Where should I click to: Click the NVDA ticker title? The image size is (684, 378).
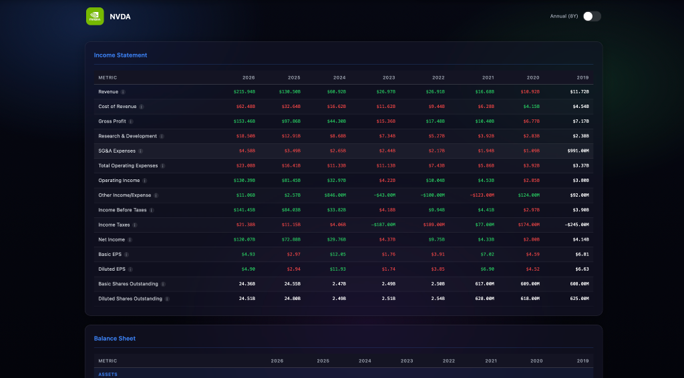tap(120, 17)
